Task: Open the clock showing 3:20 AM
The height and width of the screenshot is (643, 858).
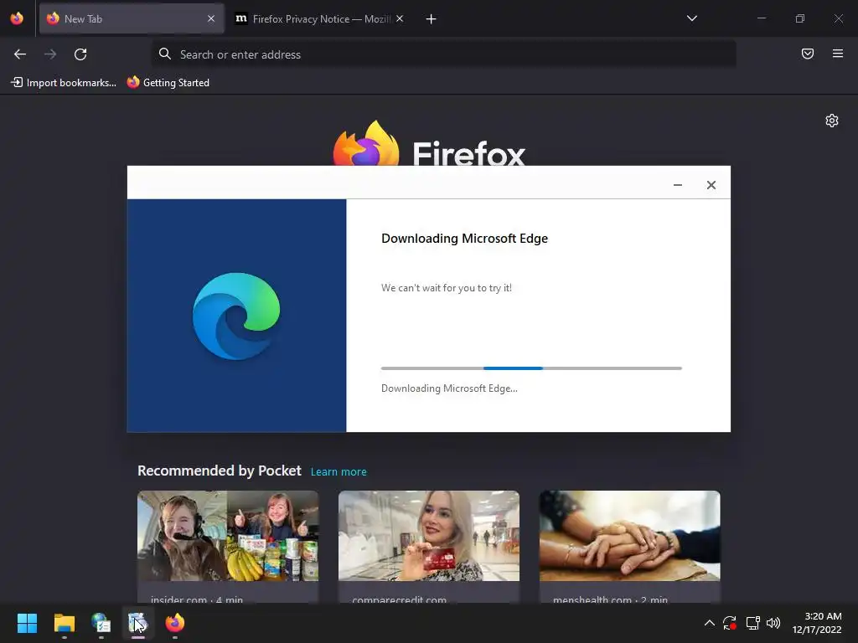Action: (x=817, y=623)
